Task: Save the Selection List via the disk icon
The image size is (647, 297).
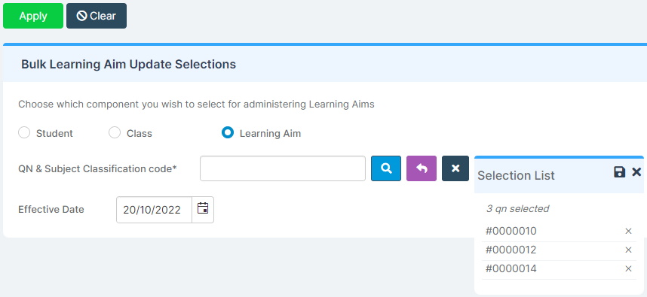Action: pyautogui.click(x=619, y=172)
